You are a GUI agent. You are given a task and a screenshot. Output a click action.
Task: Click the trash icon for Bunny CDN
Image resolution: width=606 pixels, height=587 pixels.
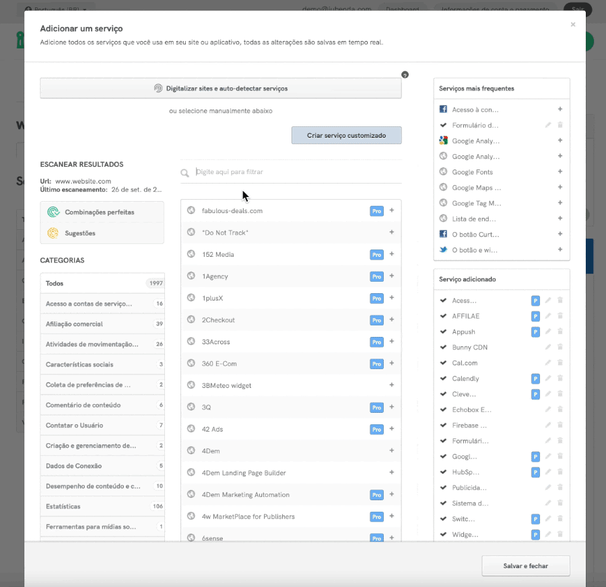pos(560,348)
